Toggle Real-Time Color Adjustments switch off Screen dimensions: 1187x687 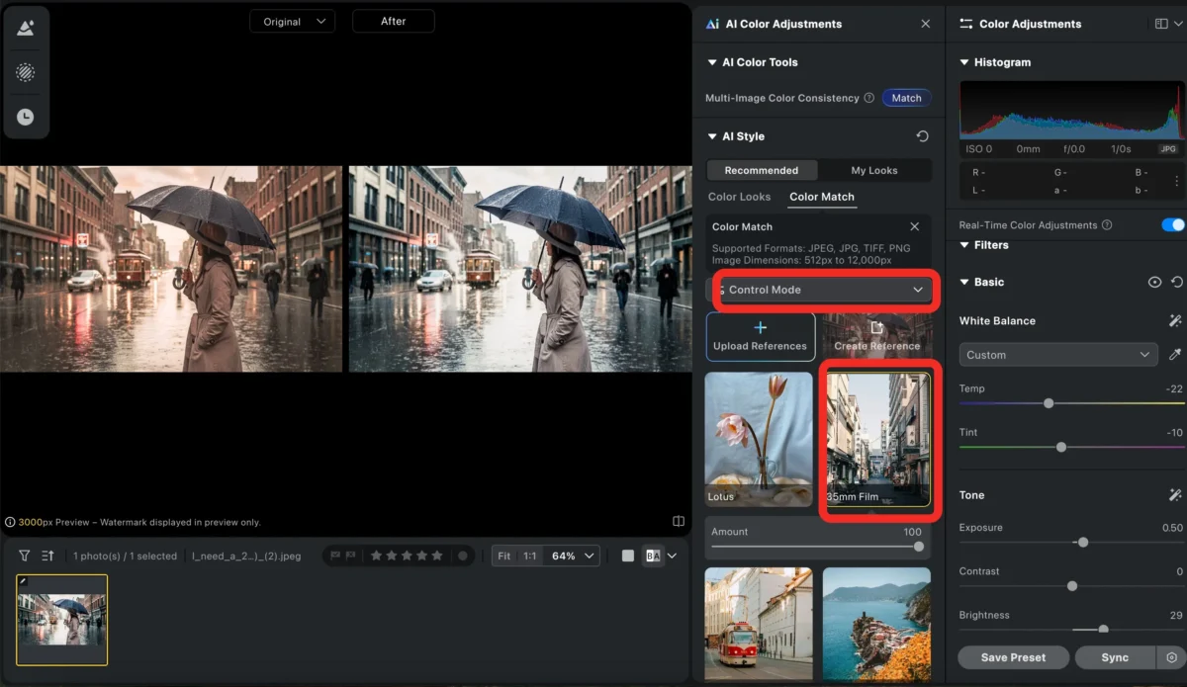1172,225
